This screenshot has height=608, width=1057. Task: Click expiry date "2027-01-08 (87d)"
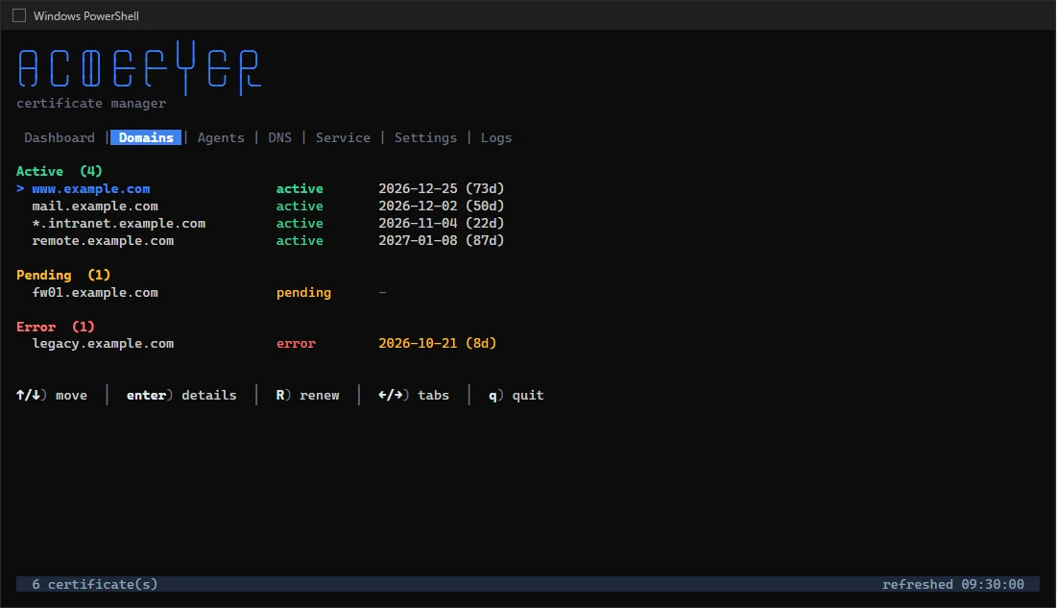click(442, 240)
